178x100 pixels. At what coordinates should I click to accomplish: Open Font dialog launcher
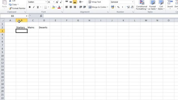click(62, 12)
